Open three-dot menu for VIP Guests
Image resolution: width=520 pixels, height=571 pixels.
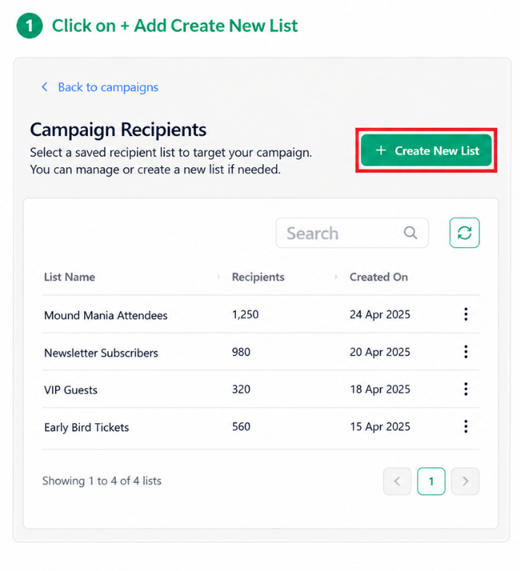(x=466, y=389)
